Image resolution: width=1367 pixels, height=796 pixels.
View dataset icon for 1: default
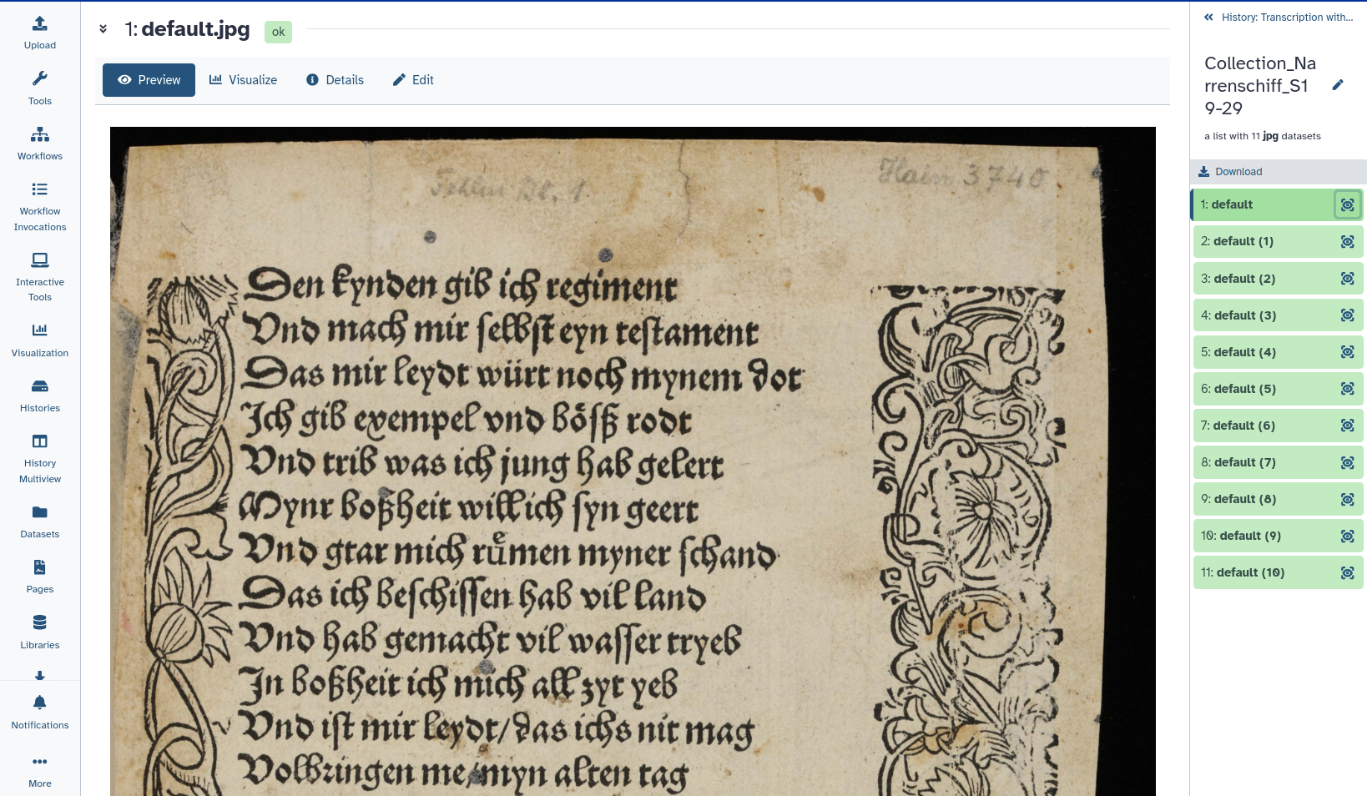(1348, 204)
